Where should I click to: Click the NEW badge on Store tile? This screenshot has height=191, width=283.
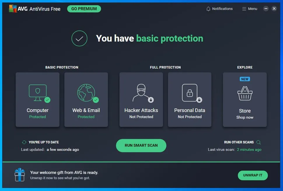tap(244, 79)
